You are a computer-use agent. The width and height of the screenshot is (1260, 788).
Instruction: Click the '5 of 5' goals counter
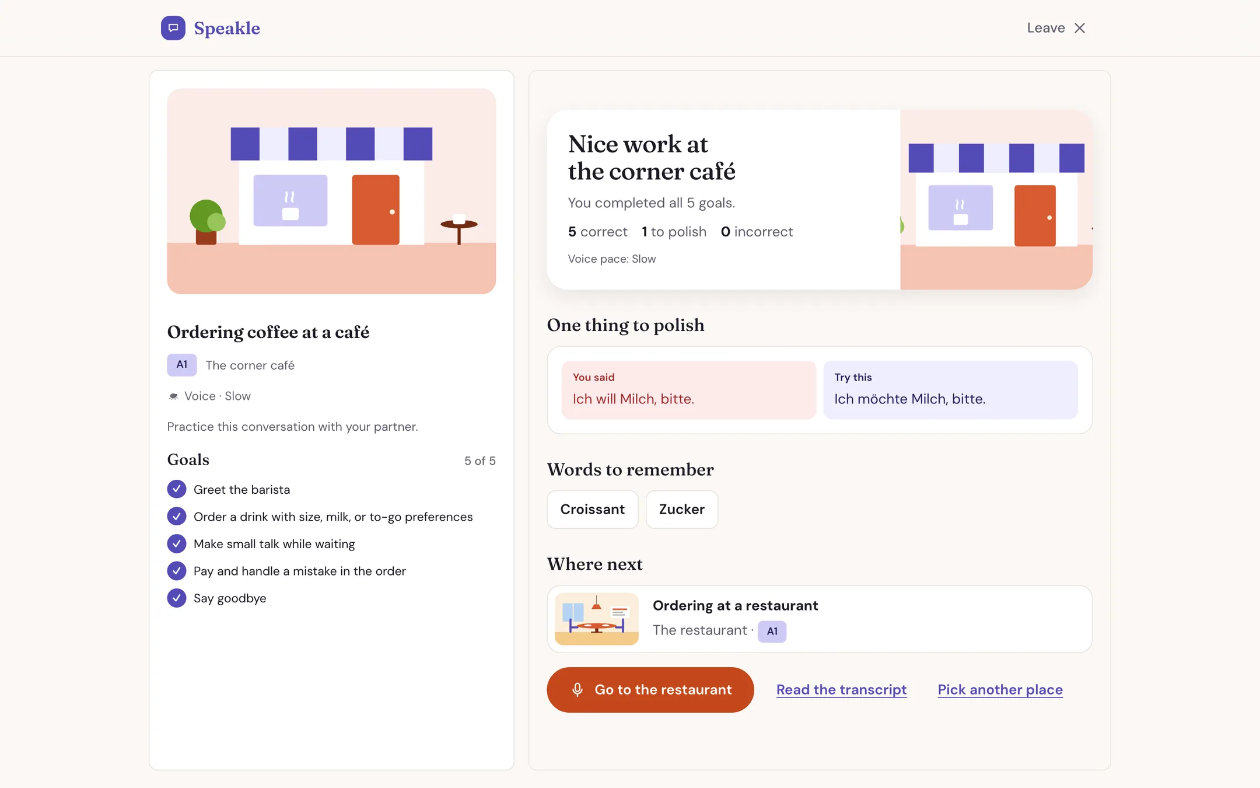[480, 461]
